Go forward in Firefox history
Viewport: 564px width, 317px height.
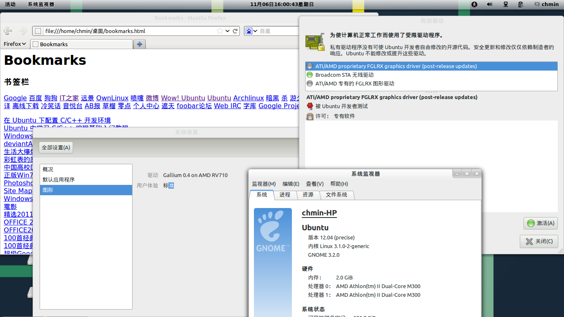(x=23, y=31)
